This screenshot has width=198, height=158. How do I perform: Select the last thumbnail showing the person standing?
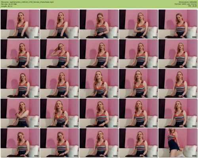pyautogui.click(x=178, y=143)
